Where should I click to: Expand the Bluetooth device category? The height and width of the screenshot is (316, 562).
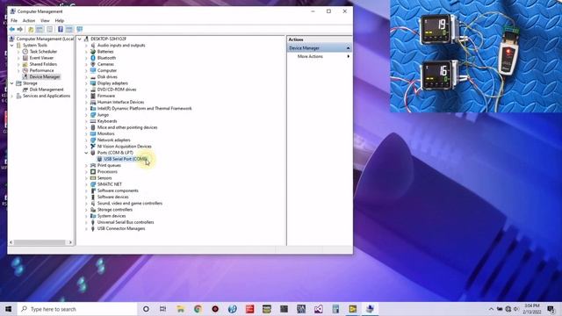point(86,58)
